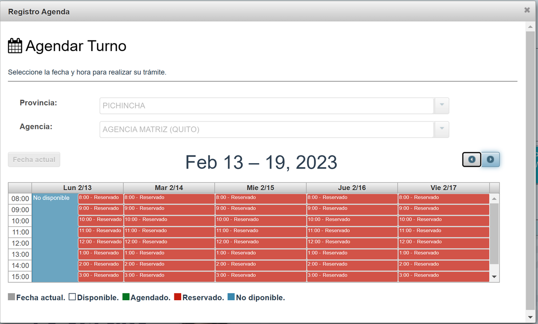Select the Lun 2/13 column header

pos(78,188)
